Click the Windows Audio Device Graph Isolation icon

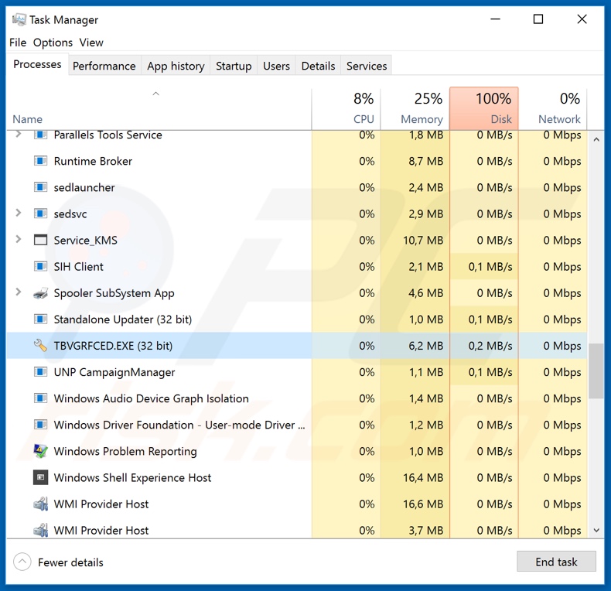pos(40,398)
